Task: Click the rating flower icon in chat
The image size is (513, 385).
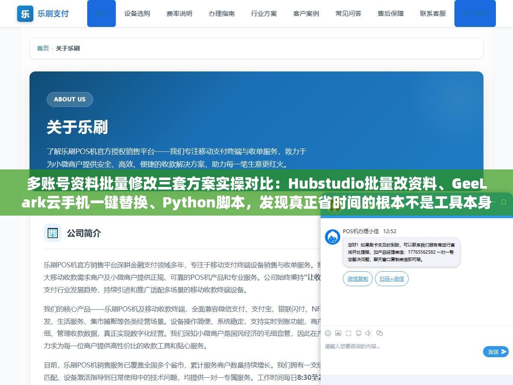Action: coord(359,333)
